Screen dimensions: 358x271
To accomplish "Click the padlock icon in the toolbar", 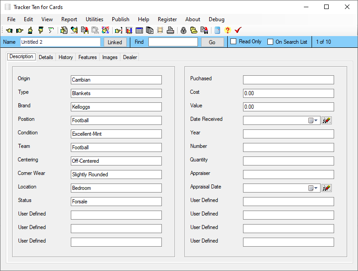I will (183, 31).
